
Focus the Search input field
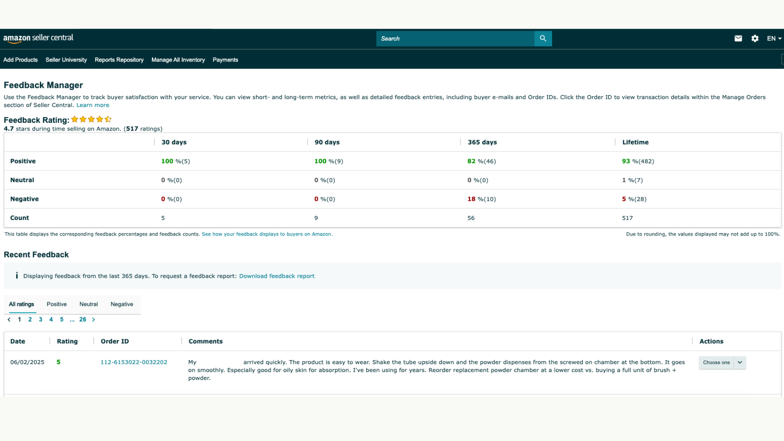click(x=455, y=38)
